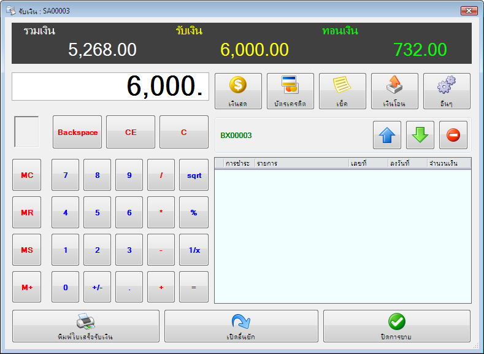Click the การชำระ column header
This screenshot has width=484, height=354.
239,163
